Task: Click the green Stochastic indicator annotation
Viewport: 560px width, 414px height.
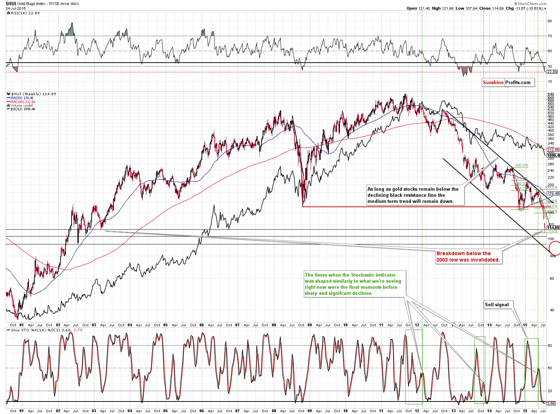Action: coord(355,284)
